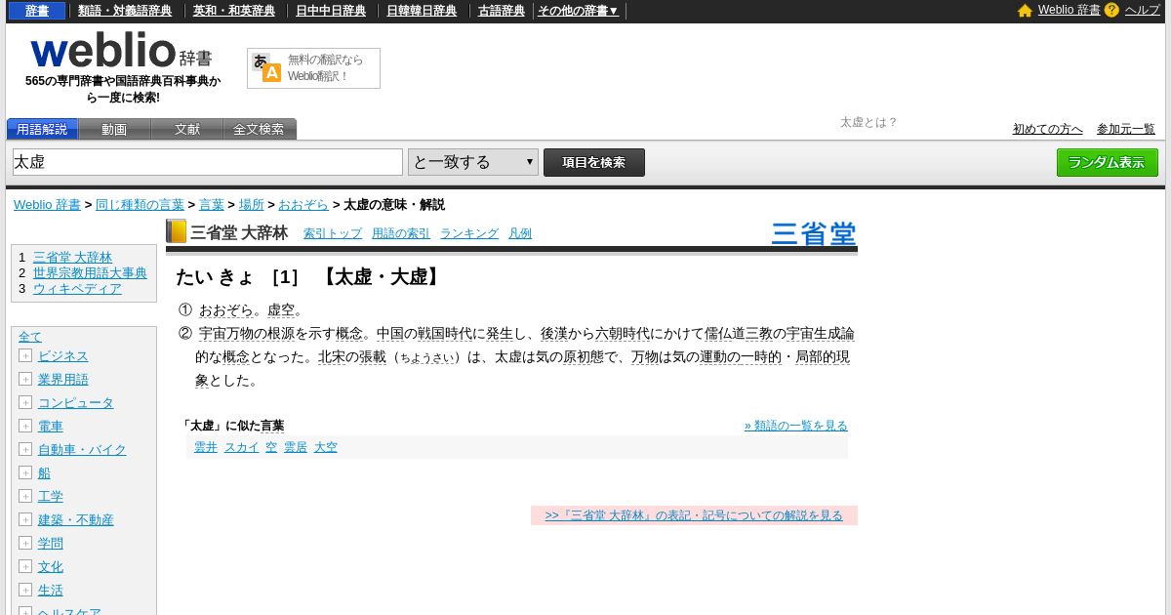The height and width of the screenshot is (615, 1171).
Task: Click the 類語の一覧を見る link
Action: [796, 425]
